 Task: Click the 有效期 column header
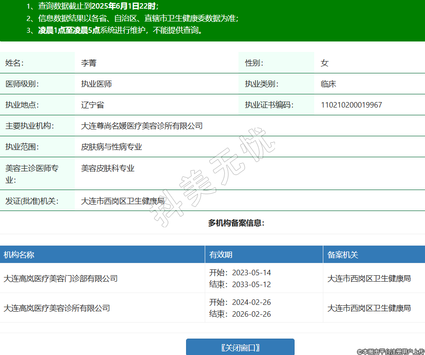[221, 255]
